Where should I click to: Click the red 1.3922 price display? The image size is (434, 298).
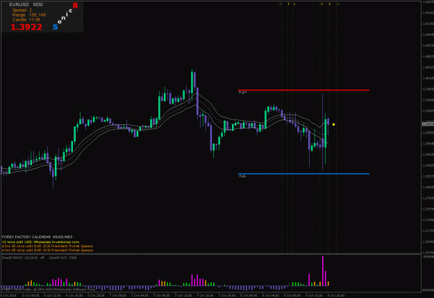[x=26, y=27]
